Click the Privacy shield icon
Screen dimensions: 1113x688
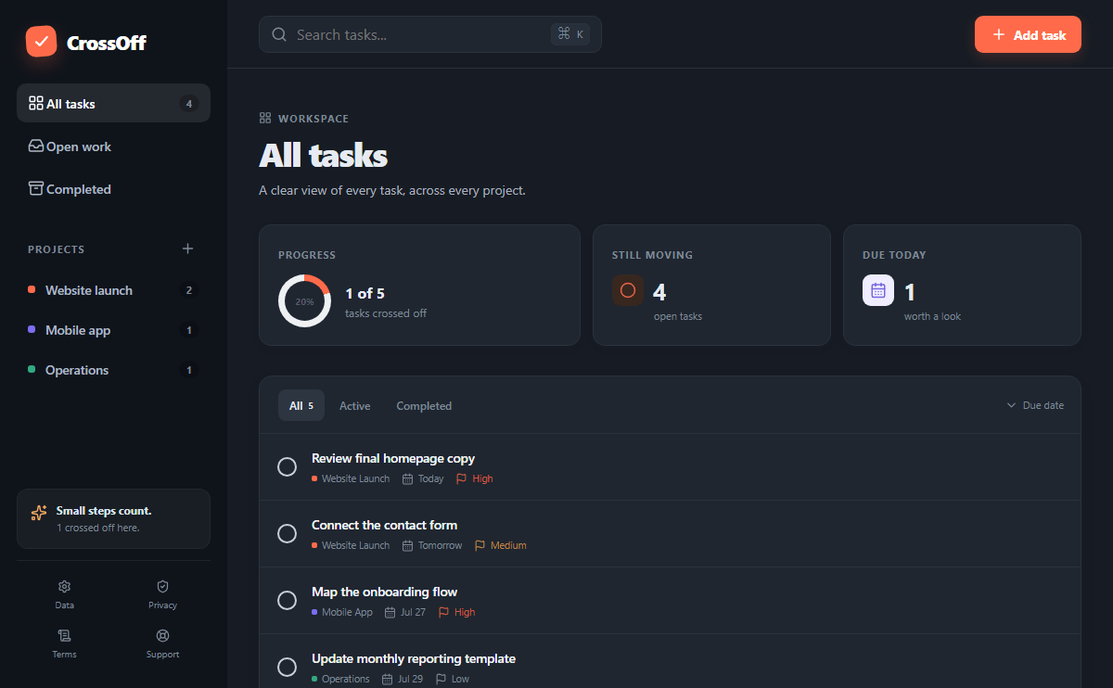[162, 586]
